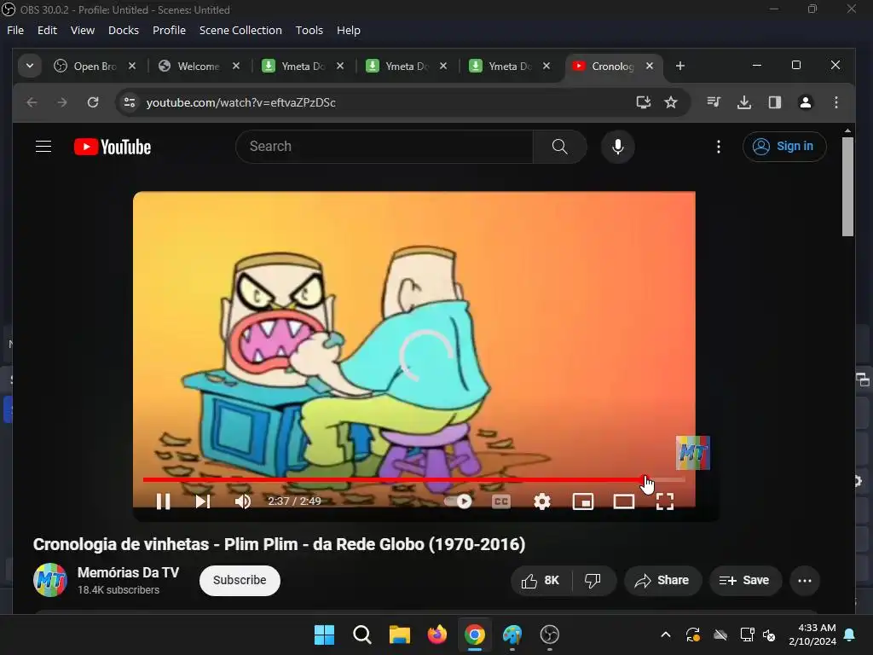Seek on the red video progress bar
Viewport: 873px width, 655px height.
click(413, 479)
